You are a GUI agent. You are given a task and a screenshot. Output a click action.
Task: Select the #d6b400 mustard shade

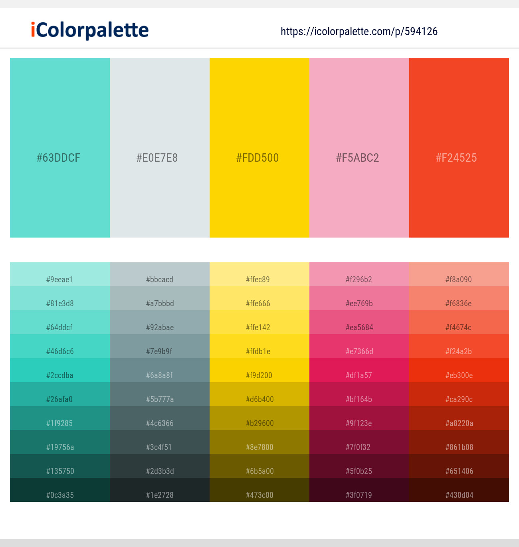click(x=259, y=394)
